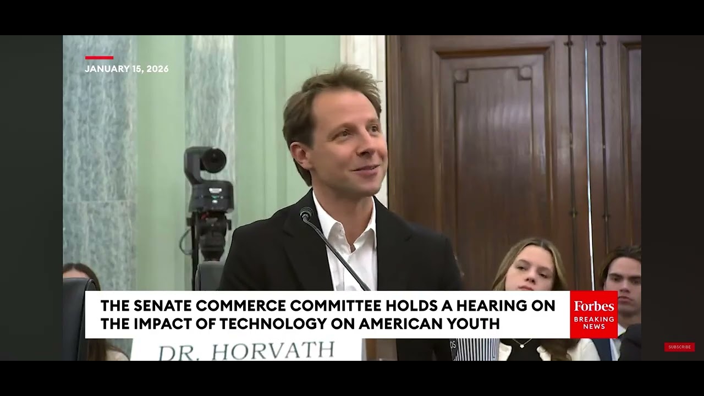Click the red Subscribe button overlay
Screen dimensions: 704x396
[679, 347]
